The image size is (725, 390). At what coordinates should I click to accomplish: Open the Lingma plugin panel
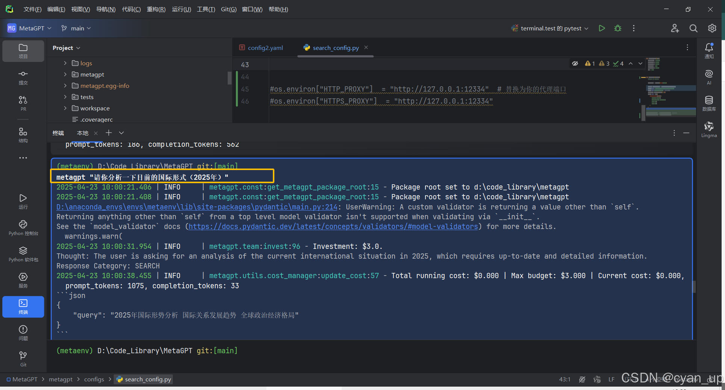coord(709,129)
